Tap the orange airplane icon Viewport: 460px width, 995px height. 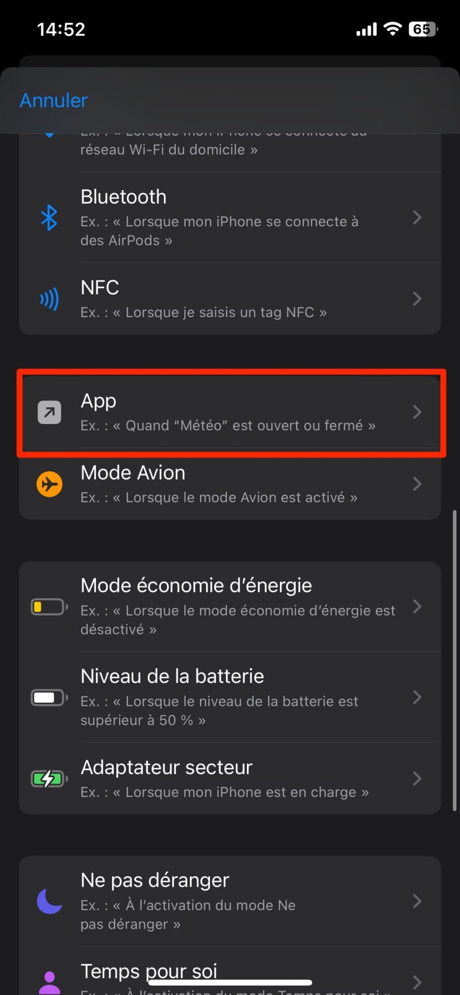coord(50,484)
